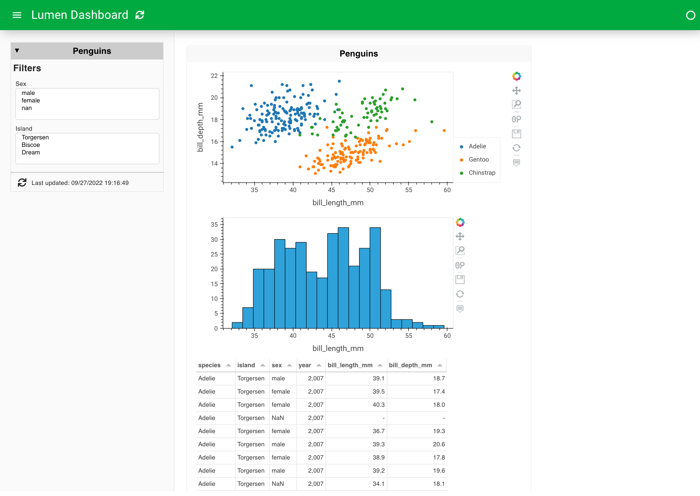Save the histogram as image
Viewport: 700px width, 496px height.
(460, 279)
